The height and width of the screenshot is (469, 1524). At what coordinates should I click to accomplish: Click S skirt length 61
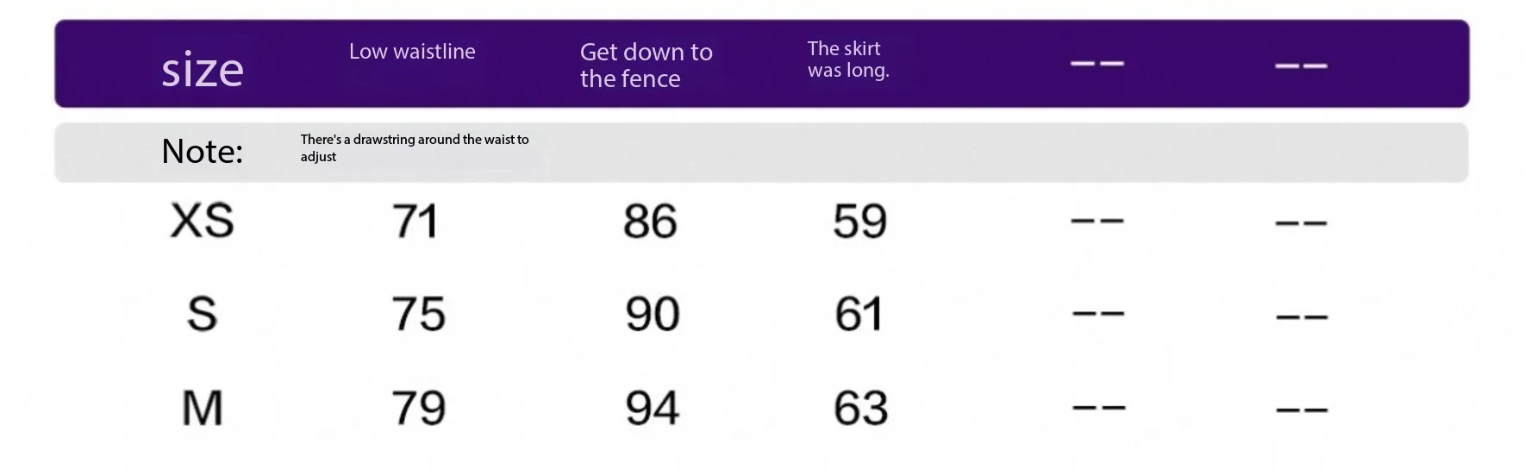pyautogui.click(x=859, y=314)
